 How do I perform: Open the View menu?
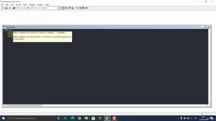[x=12, y=5]
